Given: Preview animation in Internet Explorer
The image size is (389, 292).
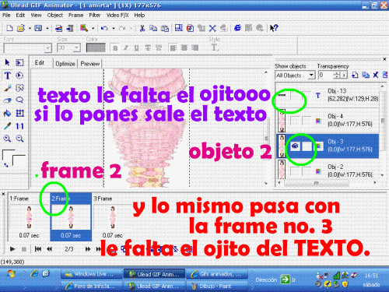Looking at the screenshot, I should point(237,28).
